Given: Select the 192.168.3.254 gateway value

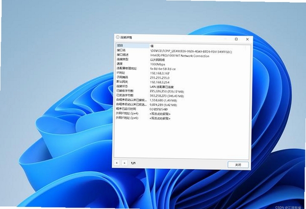Looking at the screenshot, I should pos(160,82).
